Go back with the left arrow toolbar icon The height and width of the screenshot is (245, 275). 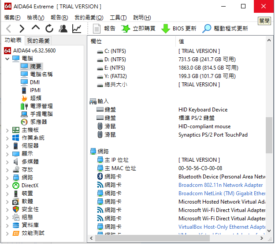[8, 29]
